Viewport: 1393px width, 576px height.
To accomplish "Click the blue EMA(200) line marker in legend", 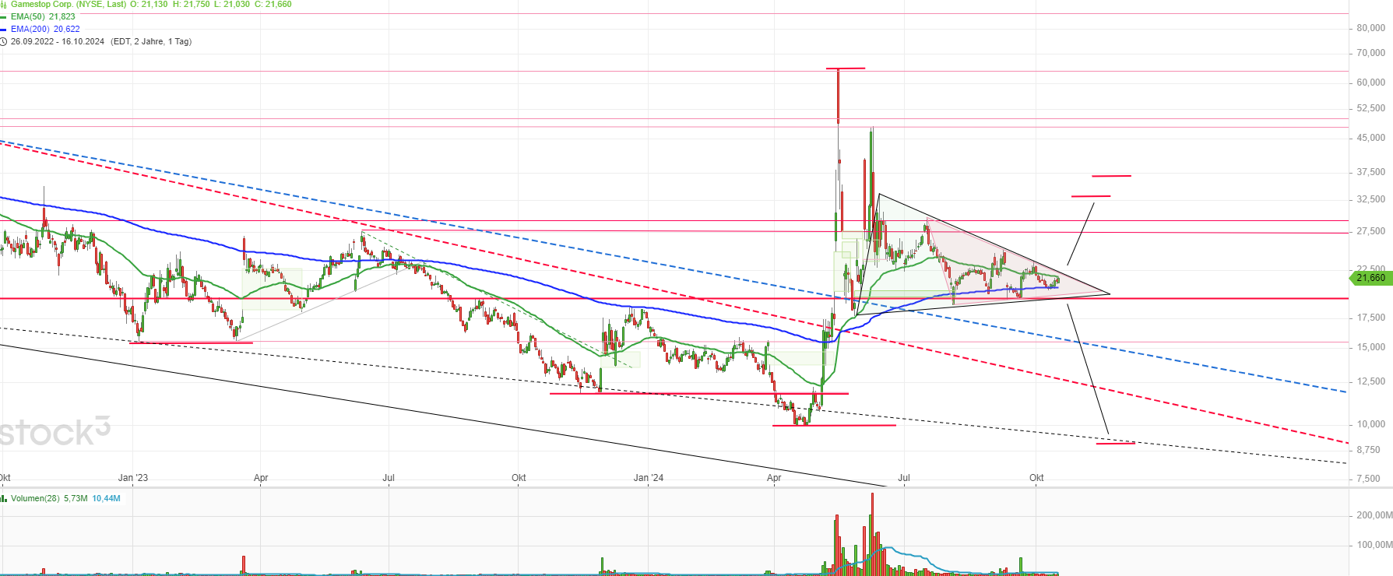I will click(3, 30).
